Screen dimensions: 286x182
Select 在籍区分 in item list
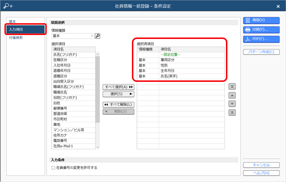tap(73, 60)
